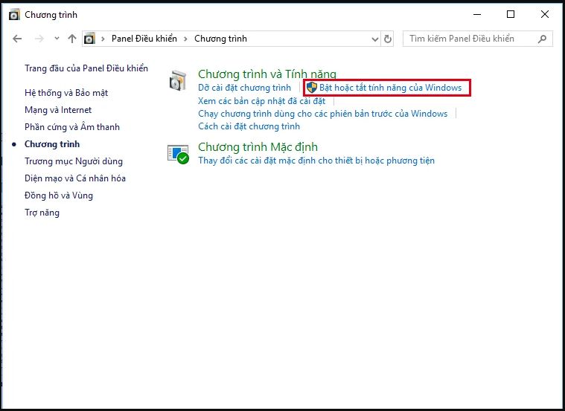Open Hệ thống và Bảo mật category

66,93
